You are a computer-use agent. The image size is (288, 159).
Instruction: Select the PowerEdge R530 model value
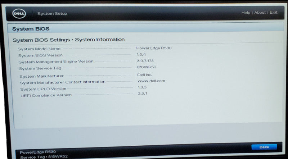click(x=154, y=48)
